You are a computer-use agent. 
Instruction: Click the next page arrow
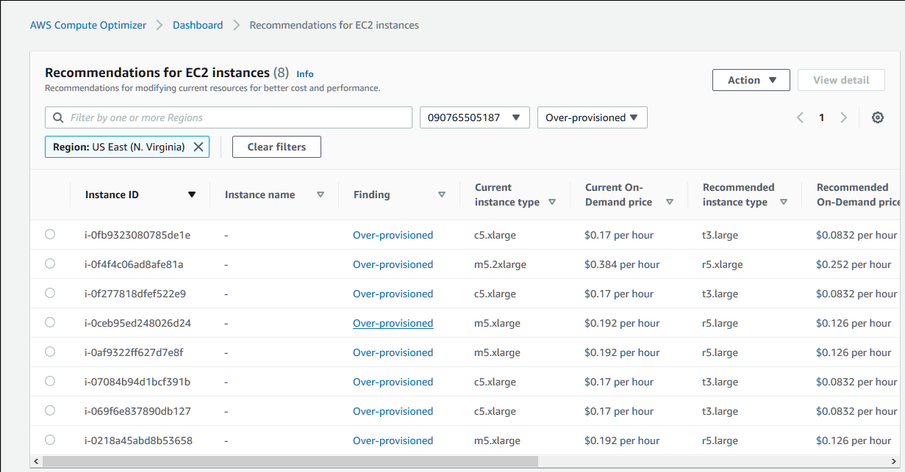(843, 117)
